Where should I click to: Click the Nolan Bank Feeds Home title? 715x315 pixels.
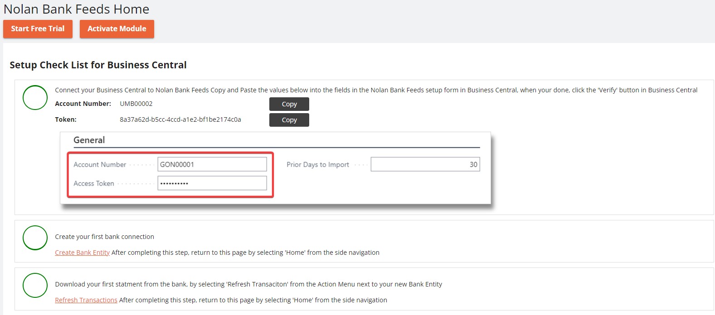(x=76, y=9)
